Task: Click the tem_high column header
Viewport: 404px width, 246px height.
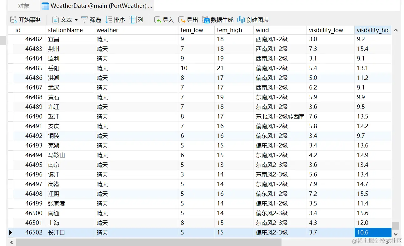Action: coord(234,30)
